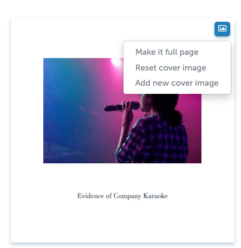Click the word "Company" in the title
Viewport: 241px width, 248px height.
click(127, 196)
